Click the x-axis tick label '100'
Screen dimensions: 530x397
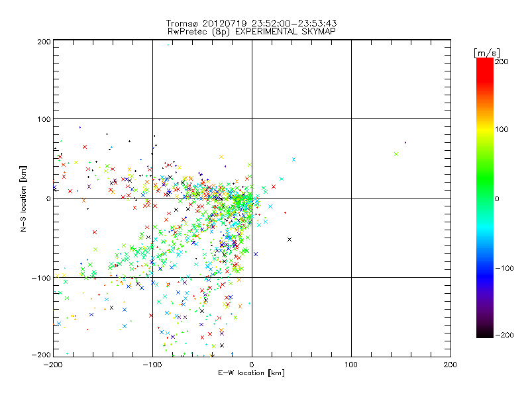click(x=351, y=365)
